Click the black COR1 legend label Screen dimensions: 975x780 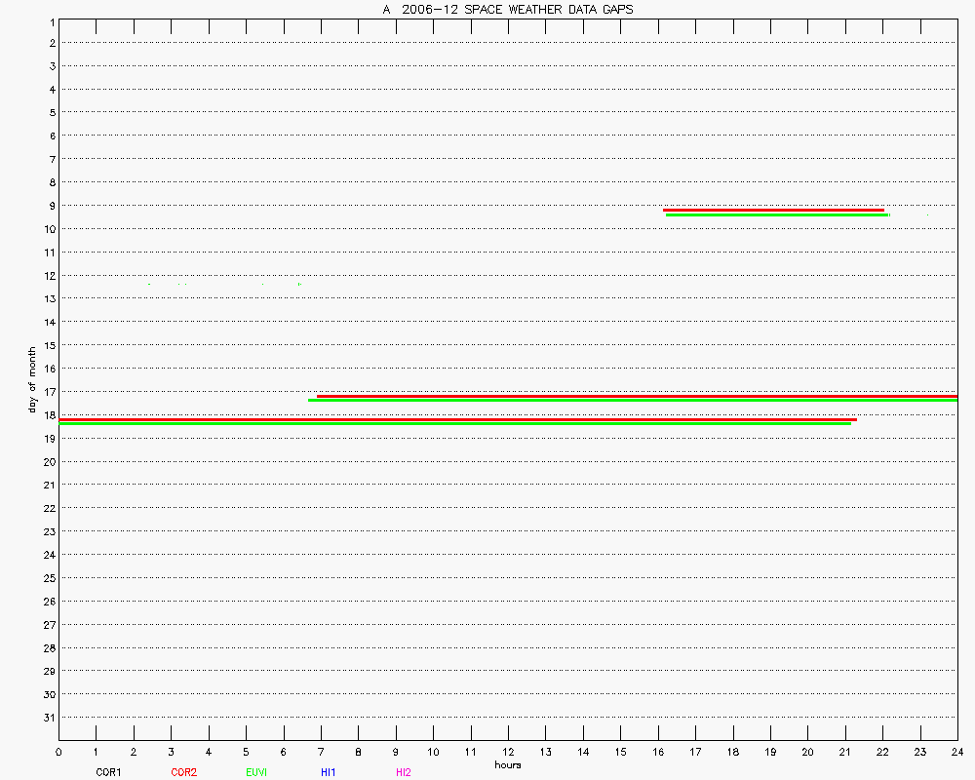pos(108,772)
